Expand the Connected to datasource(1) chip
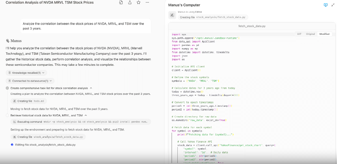 click(x=30, y=81)
